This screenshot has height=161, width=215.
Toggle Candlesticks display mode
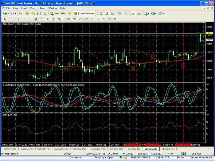pyautogui.click(x=107, y=13)
